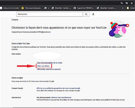Open the 'Prévisualiser' bookmark with yellow icon
The height and width of the screenshot is (108, 135).
[31, 8]
